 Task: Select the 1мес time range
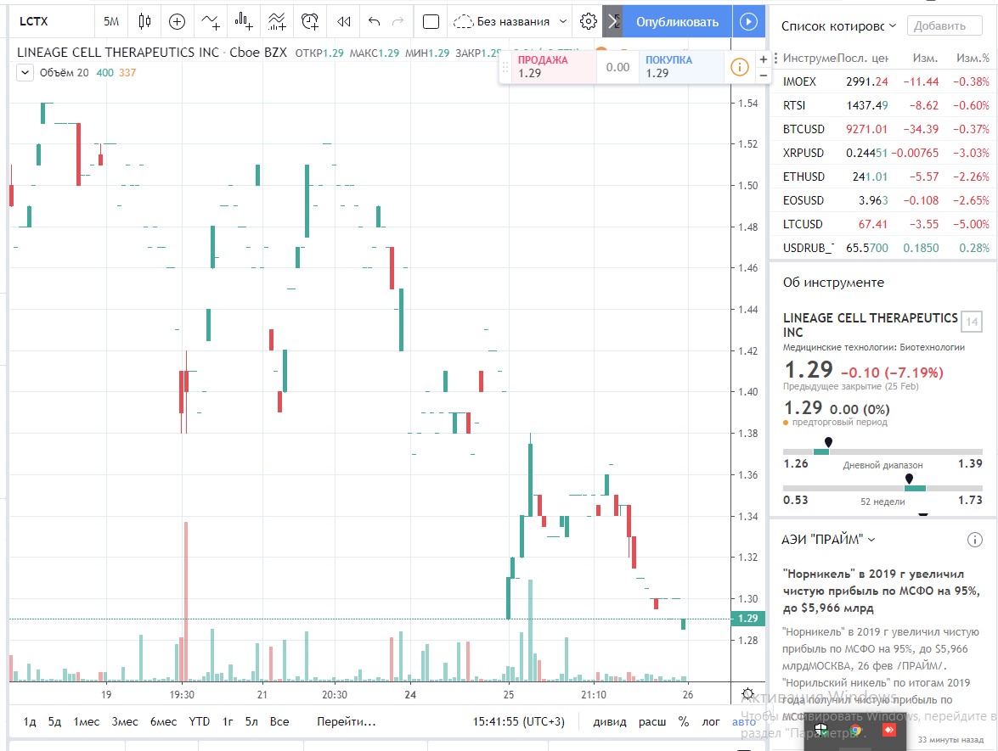(86, 722)
